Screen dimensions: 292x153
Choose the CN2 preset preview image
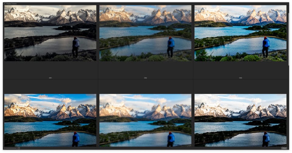(145, 33)
